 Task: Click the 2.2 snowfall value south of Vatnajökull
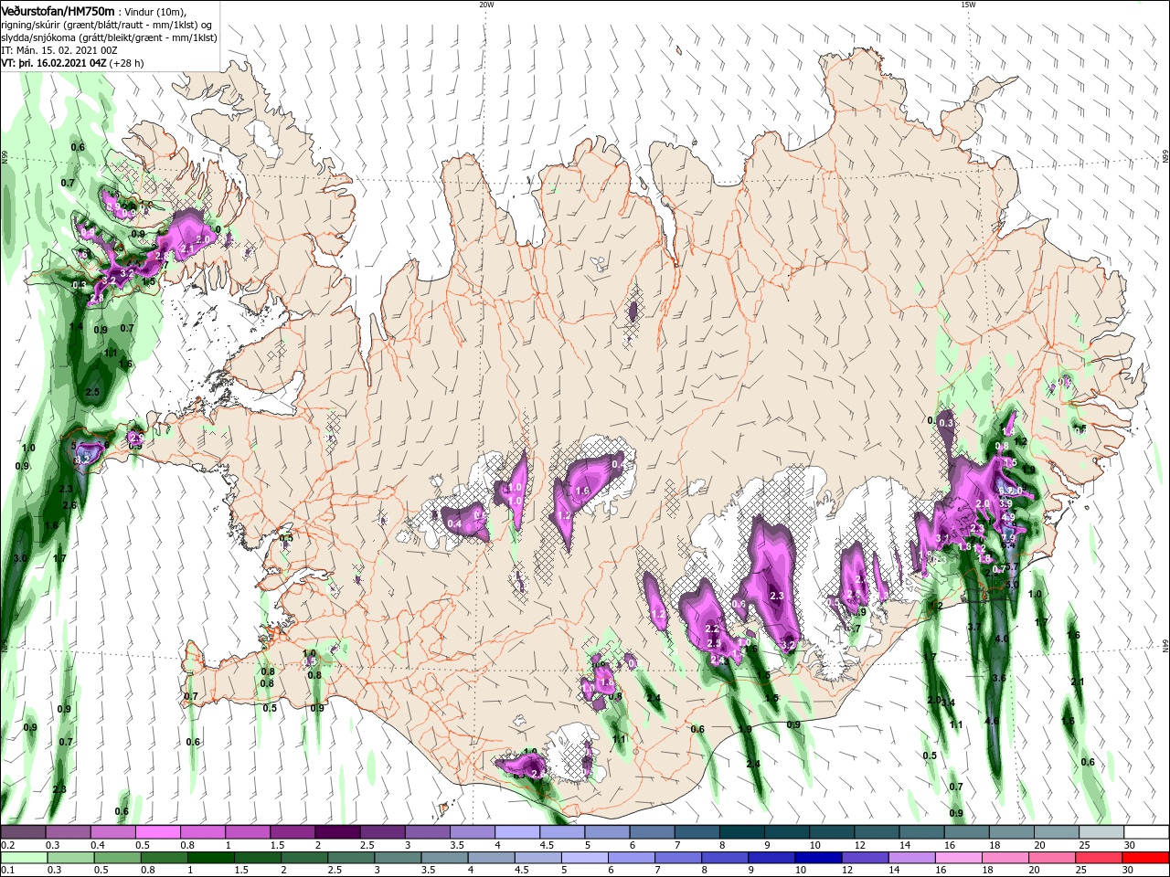pos(713,629)
